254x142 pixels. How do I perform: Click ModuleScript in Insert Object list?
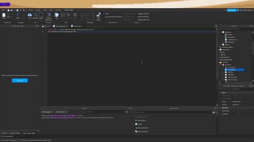(x=142, y=131)
